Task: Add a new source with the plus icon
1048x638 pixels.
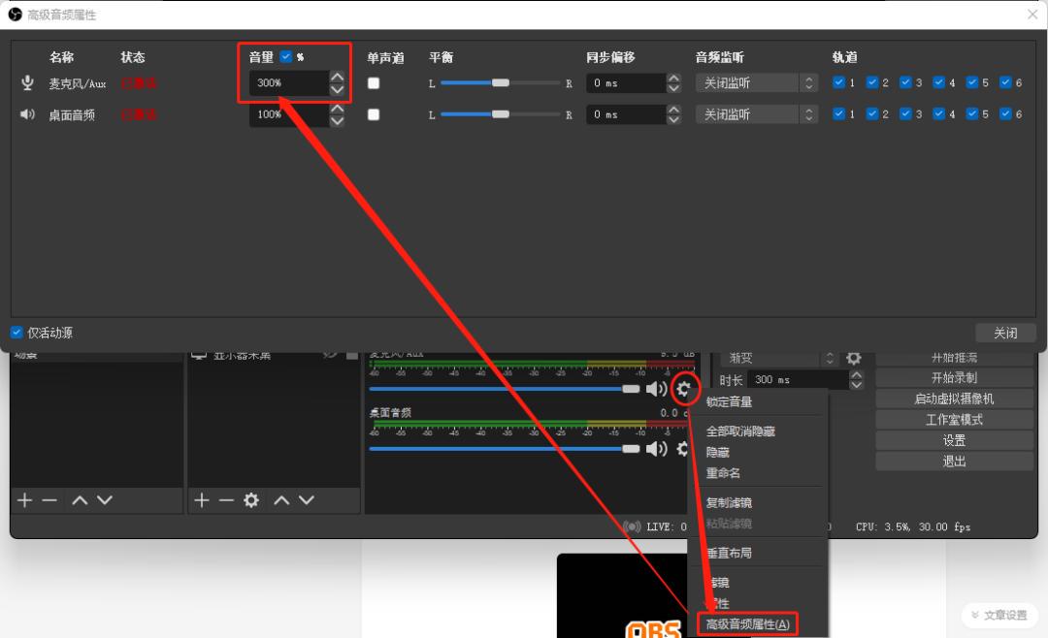Action: (202, 500)
